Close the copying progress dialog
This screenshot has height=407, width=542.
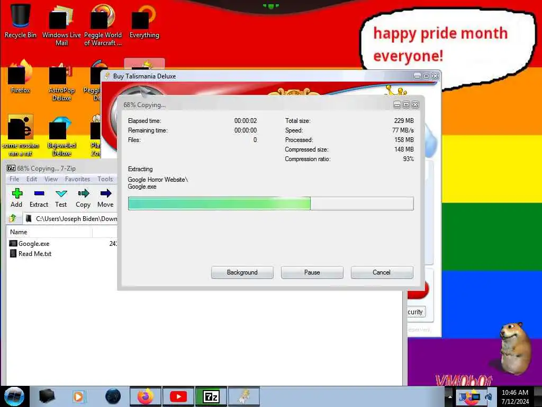pos(415,104)
